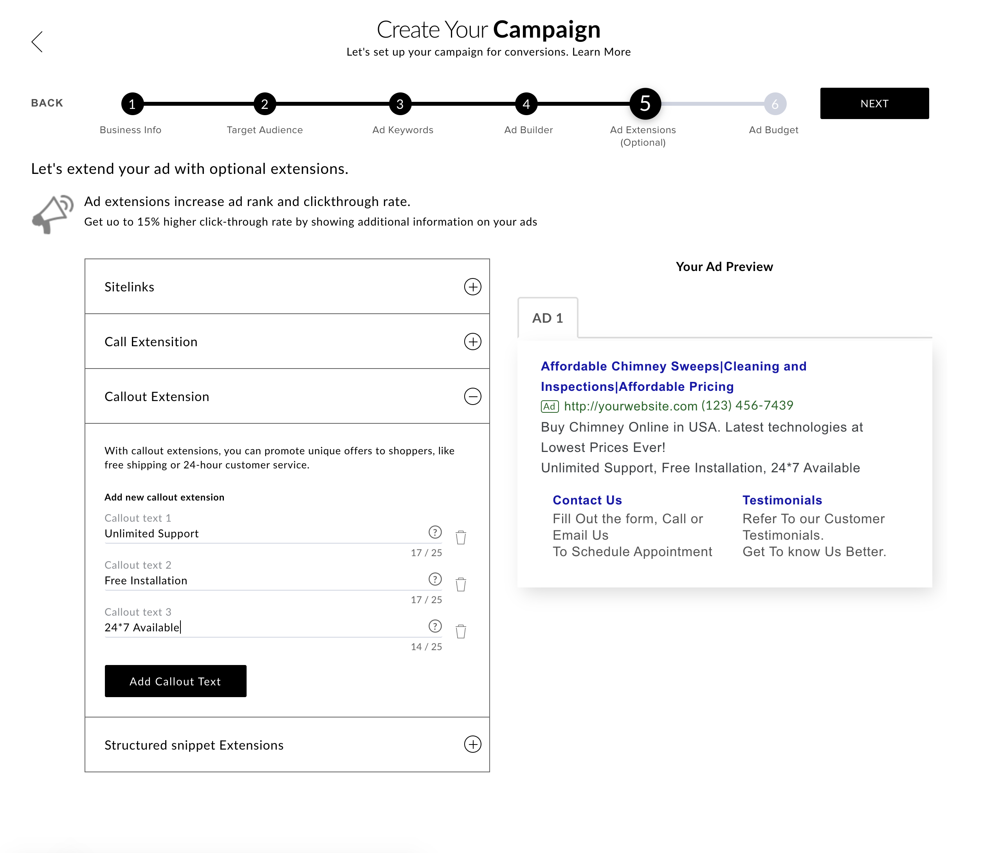Select the AD 1 preview tab
Image resolution: width=984 pixels, height=853 pixels.
(x=548, y=318)
